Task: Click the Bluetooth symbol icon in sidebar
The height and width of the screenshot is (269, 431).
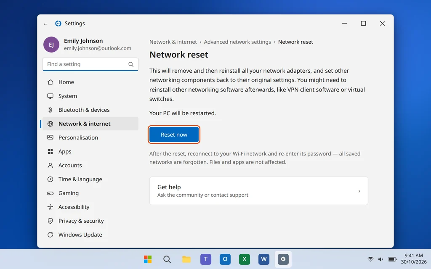Action: coord(50,110)
